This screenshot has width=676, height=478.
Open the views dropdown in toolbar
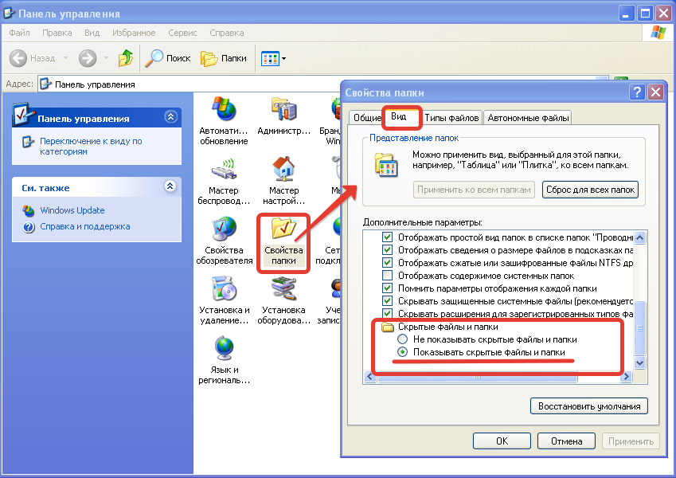click(x=274, y=58)
